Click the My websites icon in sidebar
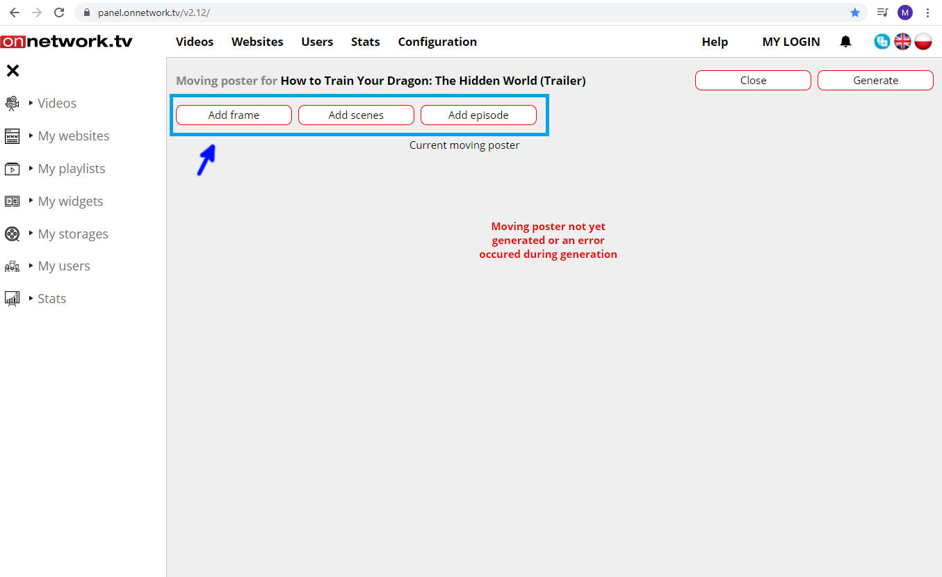This screenshot has width=942, height=577. click(x=12, y=136)
